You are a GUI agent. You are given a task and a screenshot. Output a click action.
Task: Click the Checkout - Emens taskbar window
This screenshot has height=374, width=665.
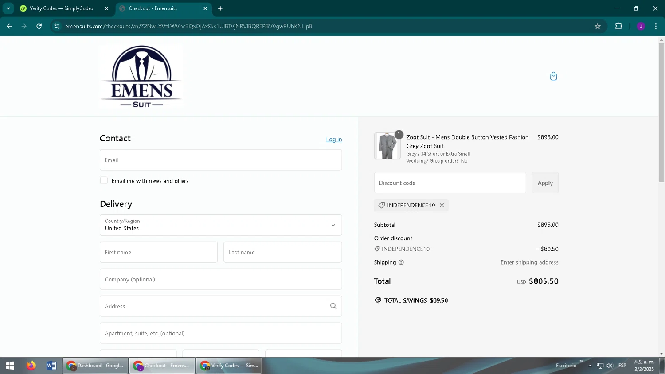click(x=162, y=366)
